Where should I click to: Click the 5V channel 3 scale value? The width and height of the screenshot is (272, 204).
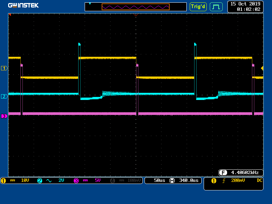(x=98, y=181)
